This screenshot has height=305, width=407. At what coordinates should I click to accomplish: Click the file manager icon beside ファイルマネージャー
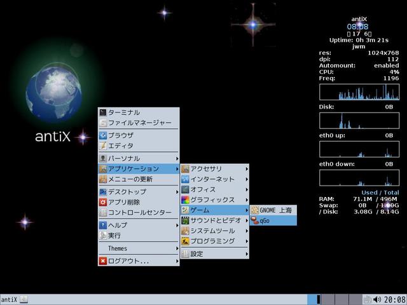pos(103,123)
